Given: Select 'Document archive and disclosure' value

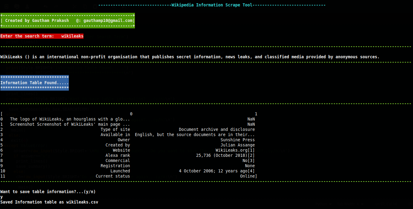Looking at the screenshot, I should click(217, 129).
